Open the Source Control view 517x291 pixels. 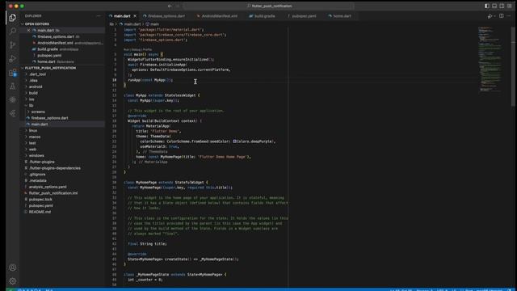13,45
